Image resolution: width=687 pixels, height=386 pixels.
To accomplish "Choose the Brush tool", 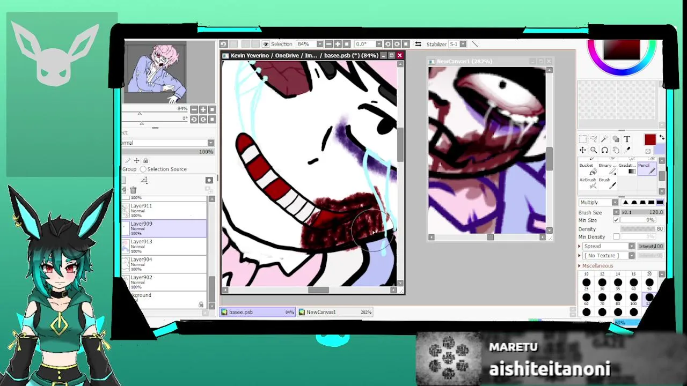I will pos(607,183).
